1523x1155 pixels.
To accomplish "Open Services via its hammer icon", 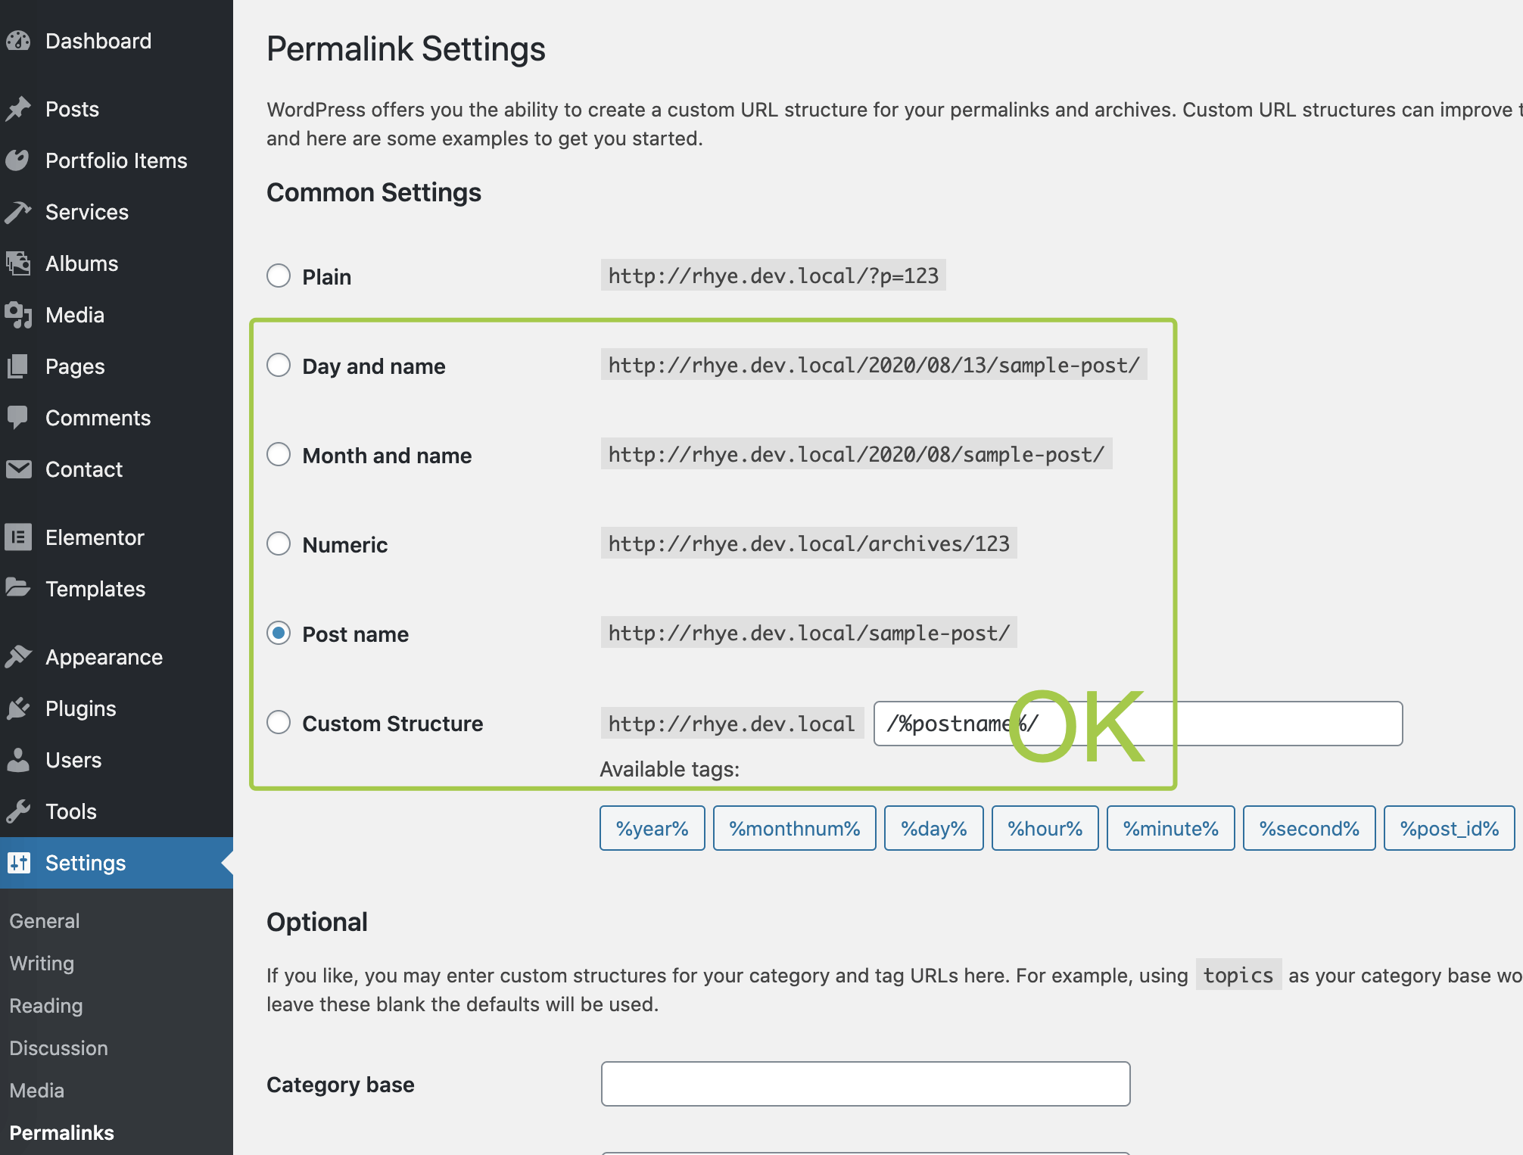I will 18,212.
